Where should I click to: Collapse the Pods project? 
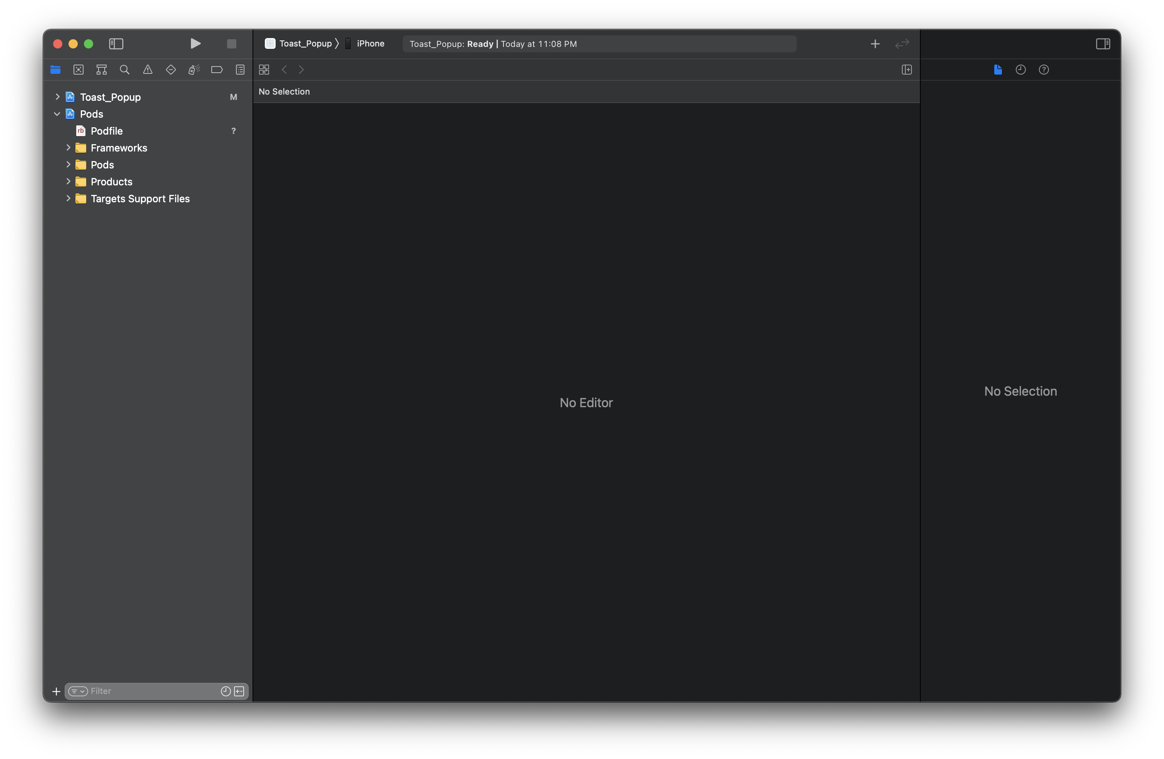[57, 114]
